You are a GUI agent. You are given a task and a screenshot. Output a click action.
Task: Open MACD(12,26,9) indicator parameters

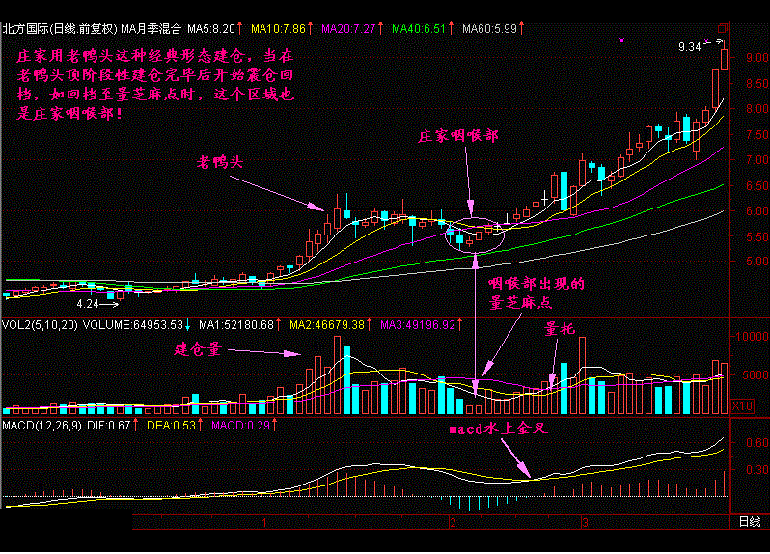[41, 426]
